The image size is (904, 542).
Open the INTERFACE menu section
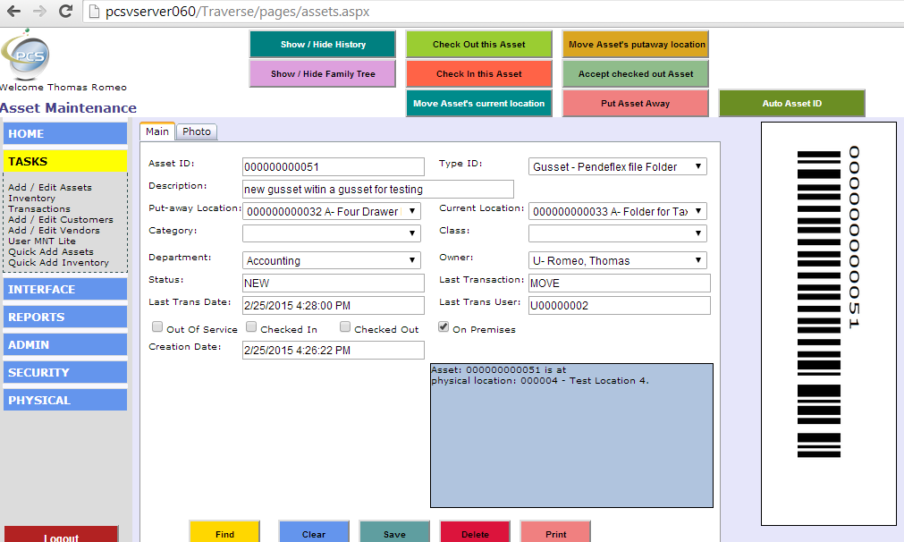tap(65, 289)
